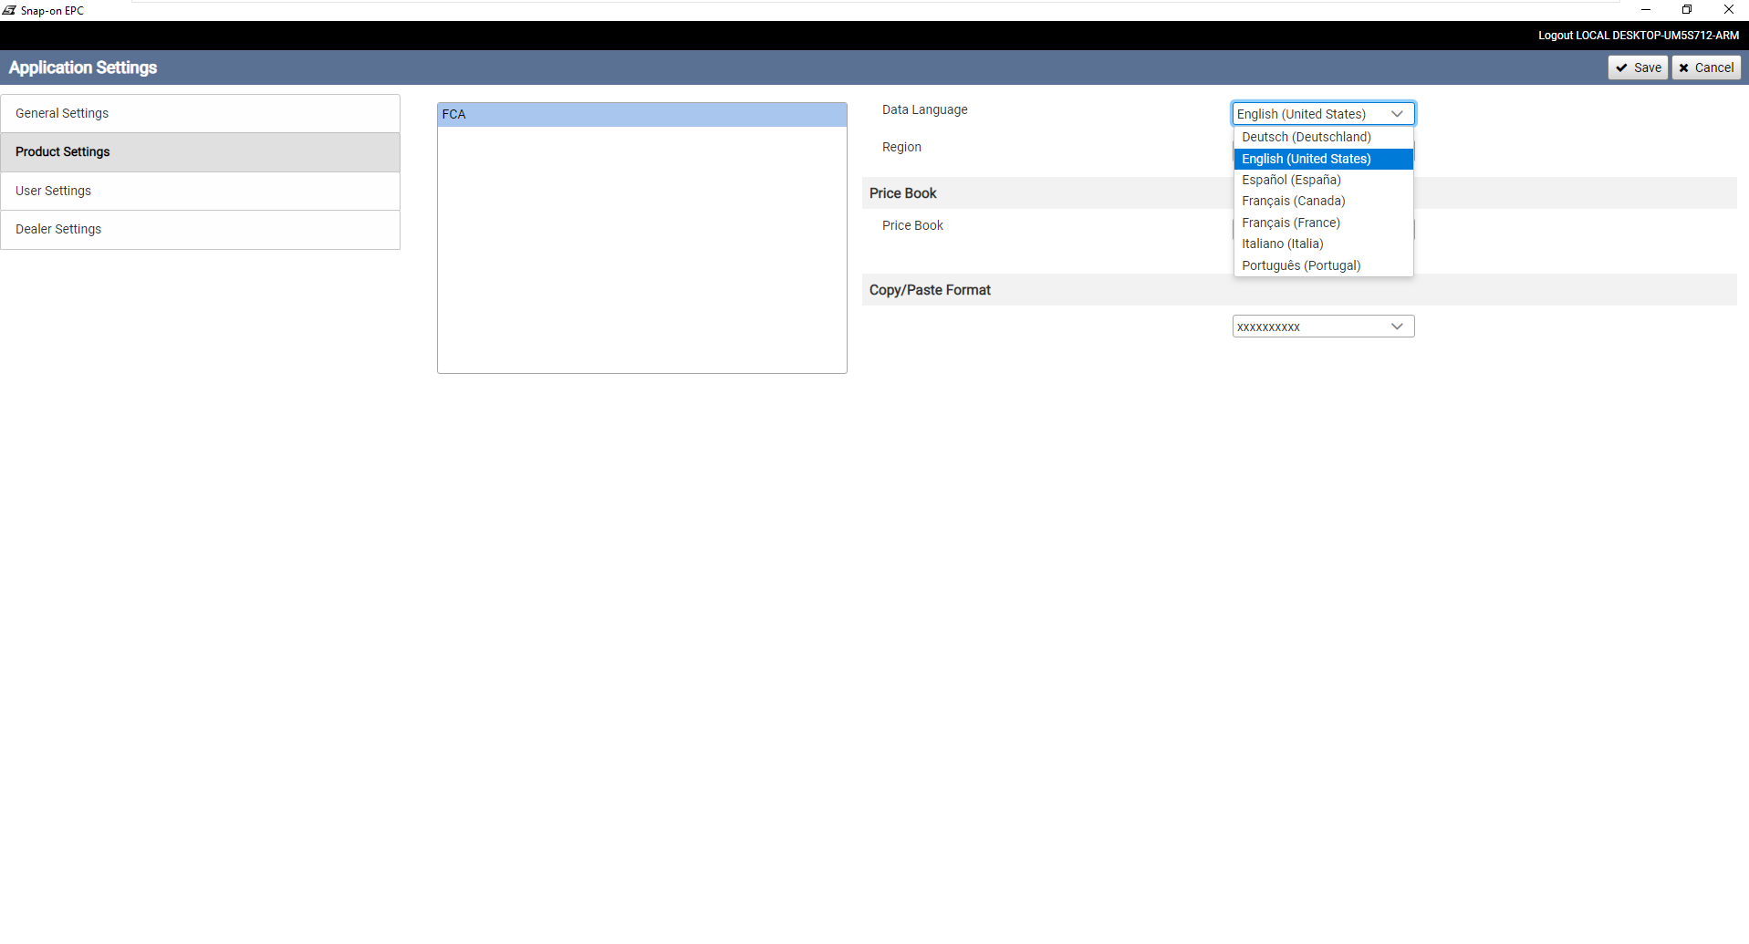Click the Application Settings heading
Image resolution: width=1749 pixels, height=944 pixels.
tap(83, 67)
